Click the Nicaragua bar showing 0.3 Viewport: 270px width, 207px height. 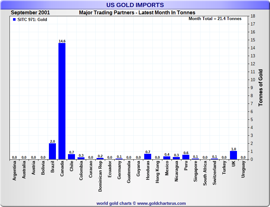point(176,158)
